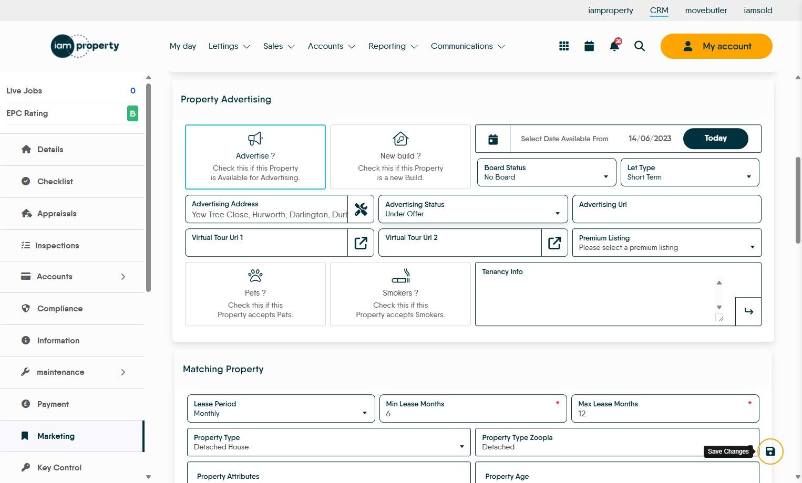This screenshot has height=483, width=802.
Task: Click the Tenancy Info arrow icon
Action: click(748, 311)
